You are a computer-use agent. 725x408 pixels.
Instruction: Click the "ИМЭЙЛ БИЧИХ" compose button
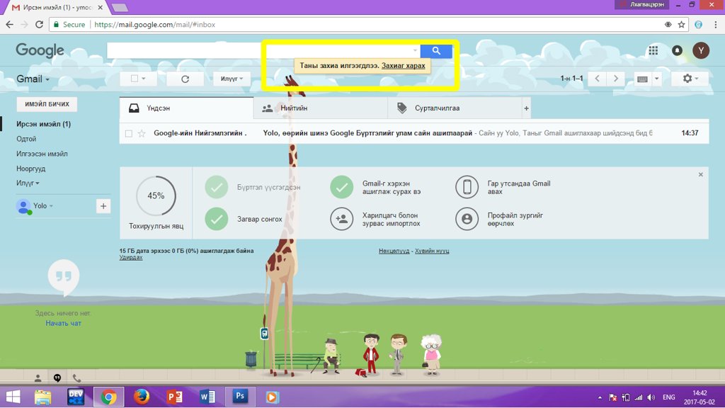pos(47,104)
